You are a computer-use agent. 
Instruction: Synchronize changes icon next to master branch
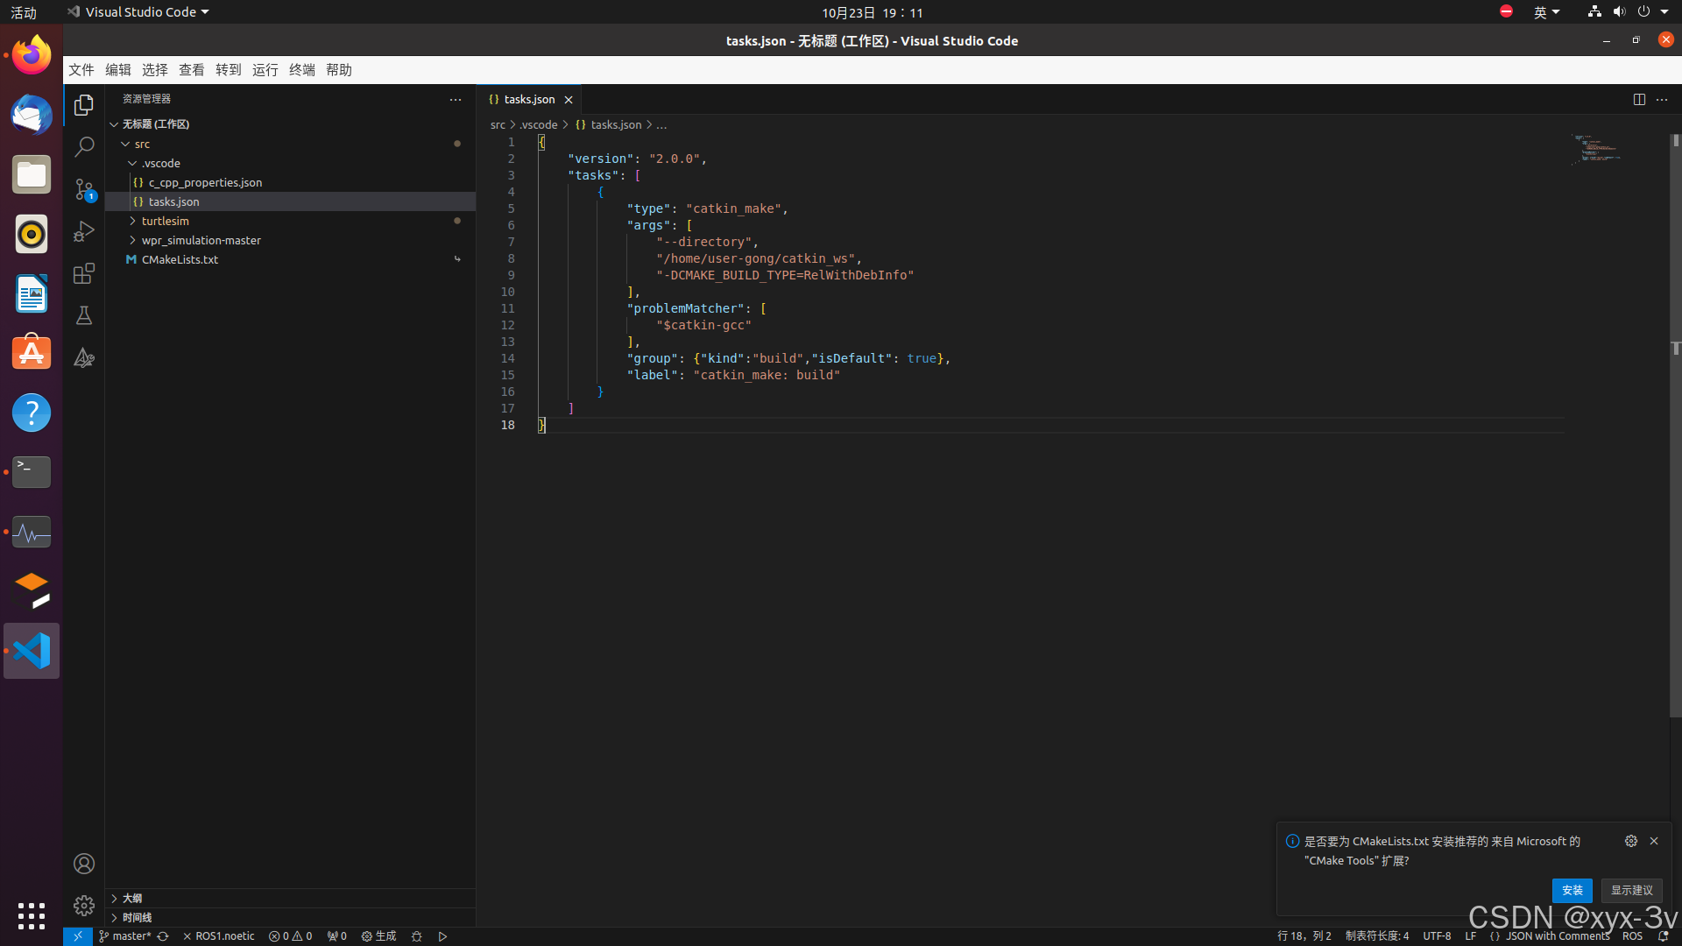coord(163,936)
